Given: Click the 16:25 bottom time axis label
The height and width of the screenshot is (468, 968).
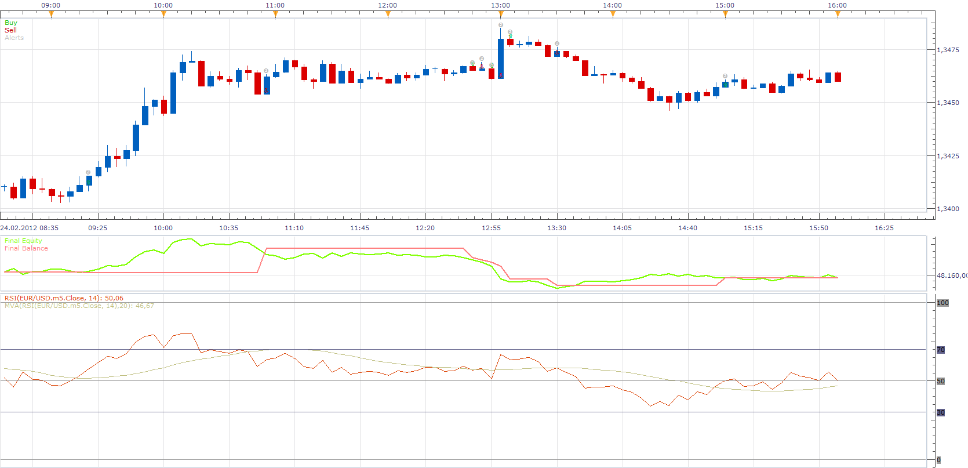Looking at the screenshot, I should click(x=884, y=228).
